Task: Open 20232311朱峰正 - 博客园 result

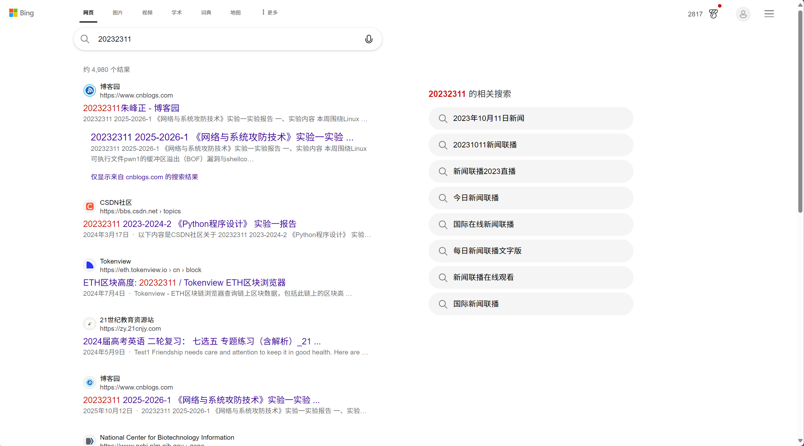Action: (x=131, y=108)
